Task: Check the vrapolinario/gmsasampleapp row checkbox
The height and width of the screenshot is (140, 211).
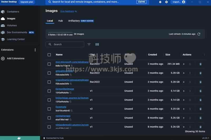Action: 49,82
